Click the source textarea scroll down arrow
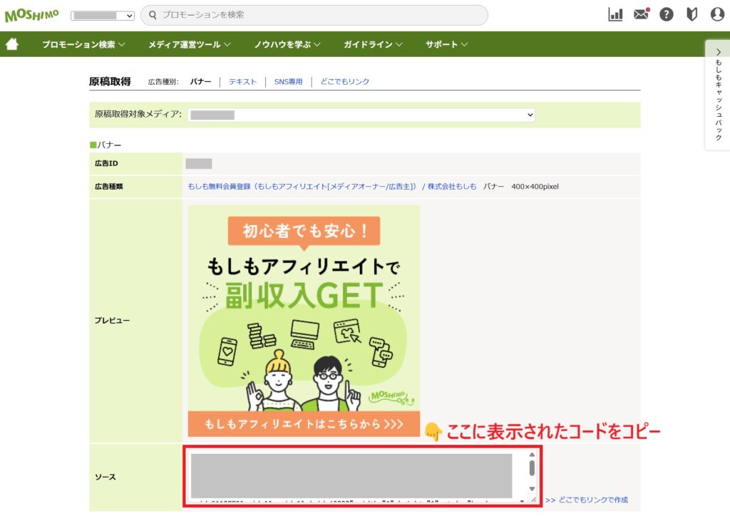 (x=532, y=488)
